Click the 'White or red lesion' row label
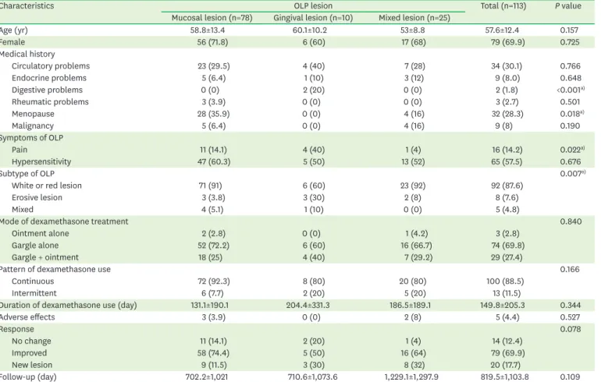601x382 pixels. pos(47,186)
